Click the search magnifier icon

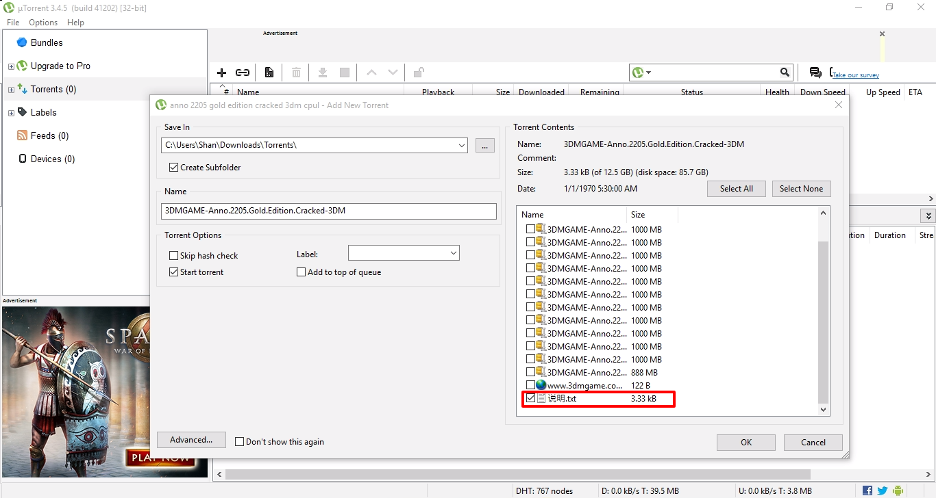(785, 72)
